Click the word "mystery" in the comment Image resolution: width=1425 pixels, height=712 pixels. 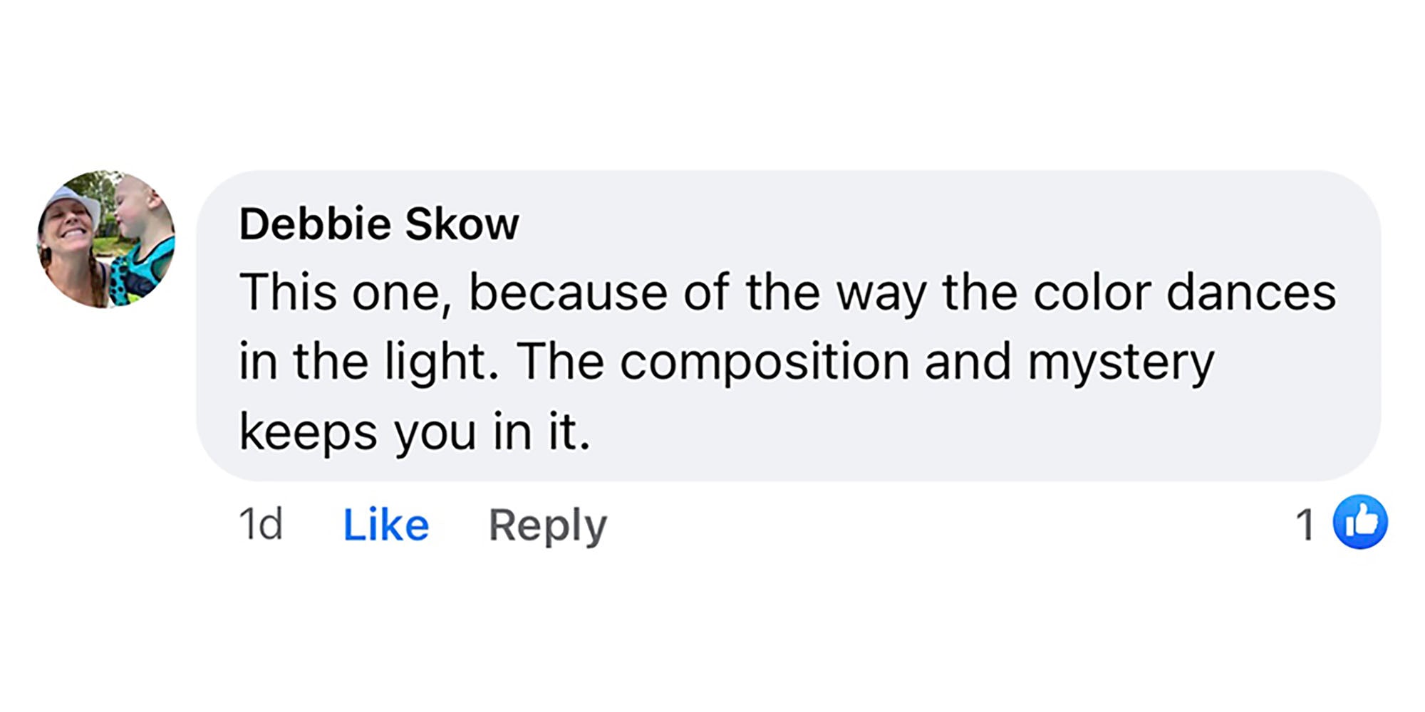1120,363
